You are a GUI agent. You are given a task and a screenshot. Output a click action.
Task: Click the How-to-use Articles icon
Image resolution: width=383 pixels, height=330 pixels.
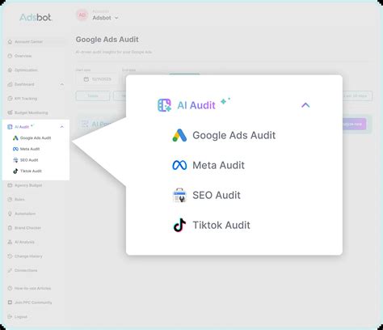tap(10, 288)
